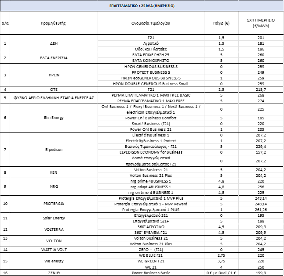This screenshot has width=284, height=276.
Task: Click ELPEDISON ECONOMY for Business cell
Action: 151,152
